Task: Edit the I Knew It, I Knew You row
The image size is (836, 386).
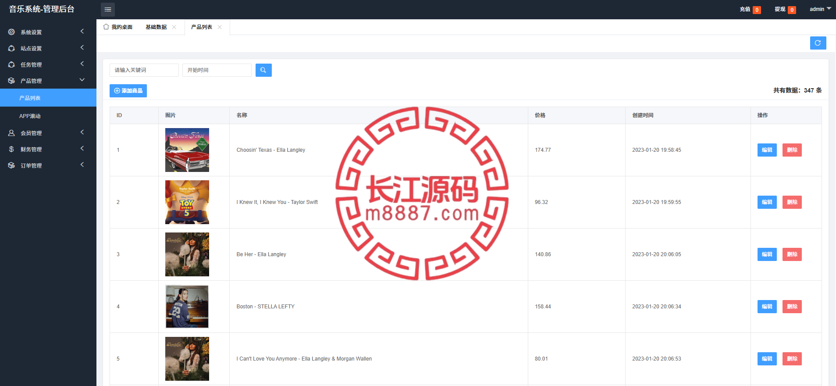Action: pos(767,202)
